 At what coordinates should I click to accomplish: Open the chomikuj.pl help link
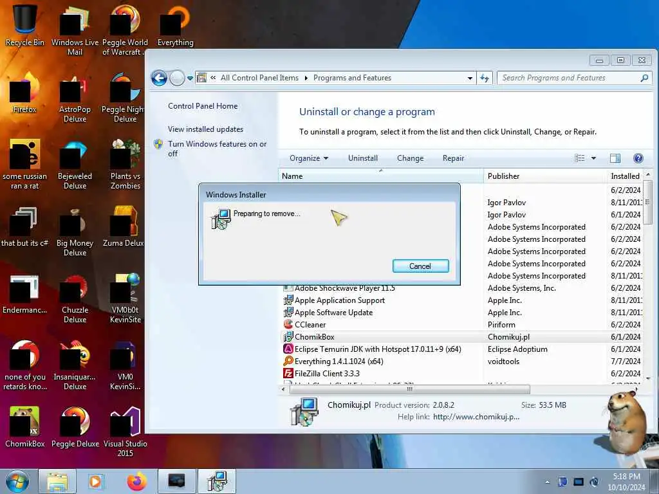tap(476, 417)
